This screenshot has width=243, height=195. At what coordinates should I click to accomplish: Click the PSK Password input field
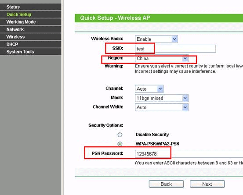(189, 154)
